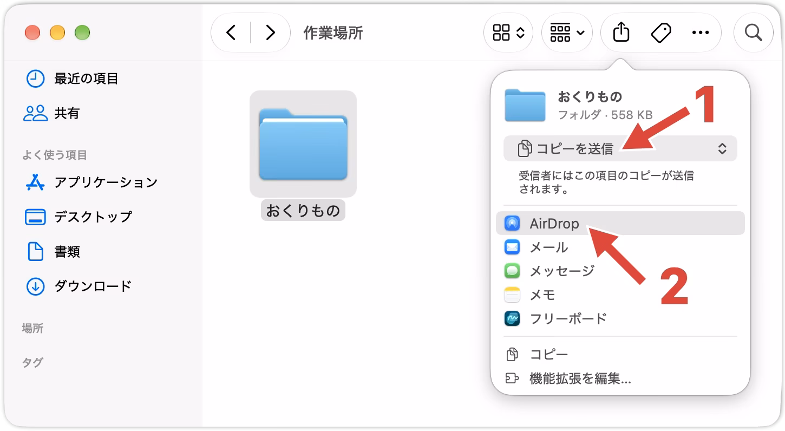Click the green zoom window button
Screen dimensions: 785x431
82,33
